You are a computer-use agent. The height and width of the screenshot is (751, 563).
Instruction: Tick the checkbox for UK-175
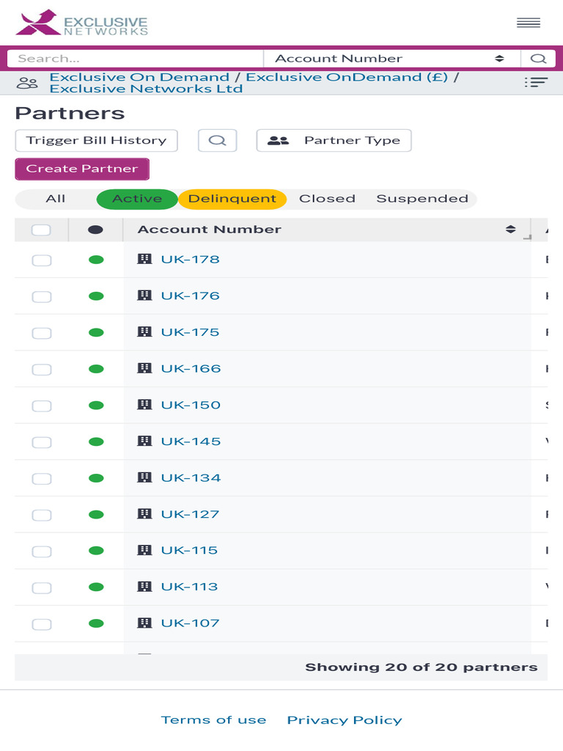pyautogui.click(x=42, y=333)
